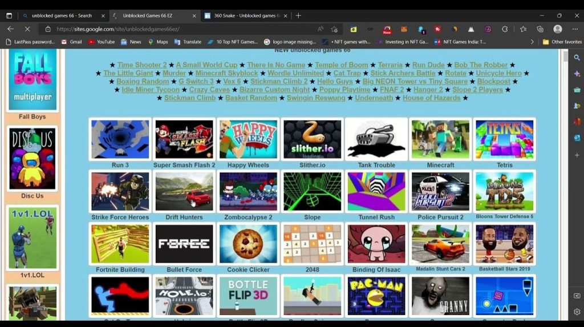
Task: Add a sidebar app with plus icon
Action: (577, 155)
